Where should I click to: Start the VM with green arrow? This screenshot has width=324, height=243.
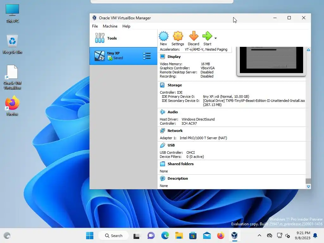(x=207, y=36)
